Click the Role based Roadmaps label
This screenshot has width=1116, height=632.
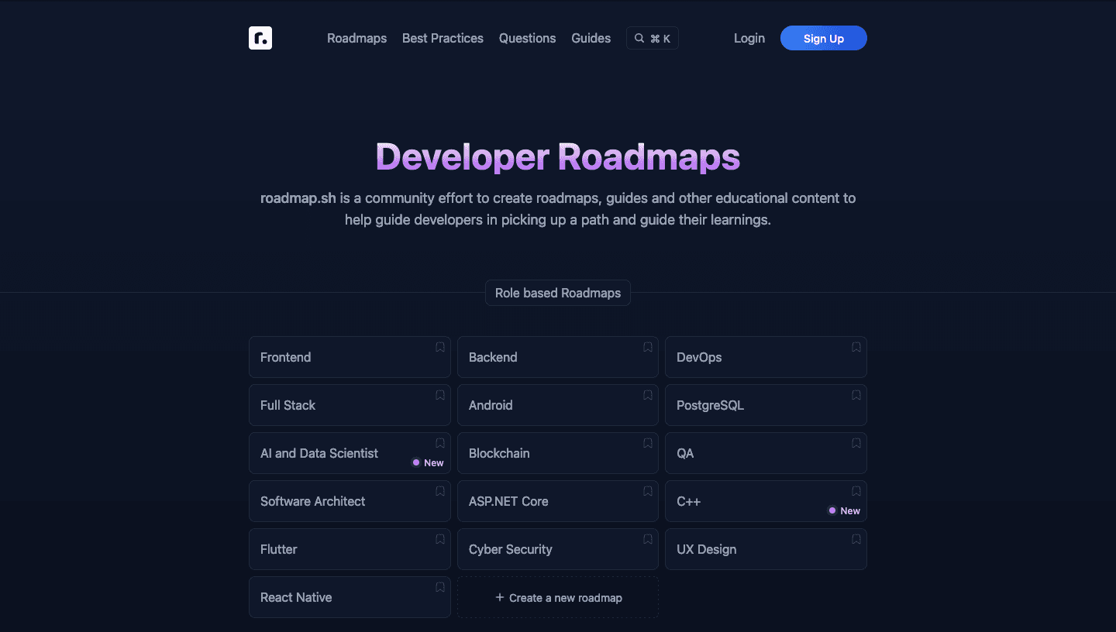pyautogui.click(x=558, y=293)
